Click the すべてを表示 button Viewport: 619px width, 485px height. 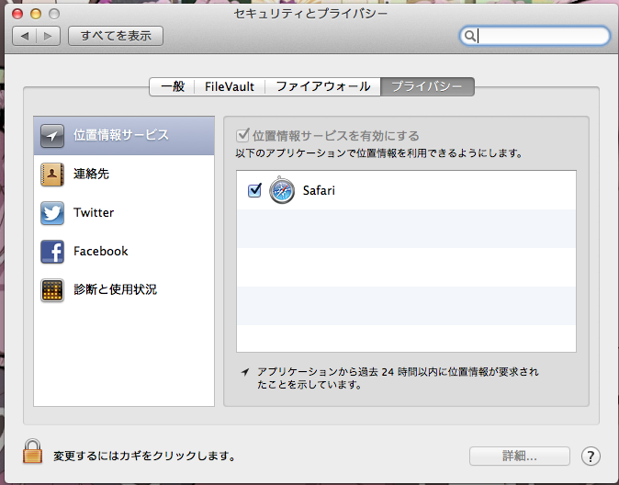116,36
